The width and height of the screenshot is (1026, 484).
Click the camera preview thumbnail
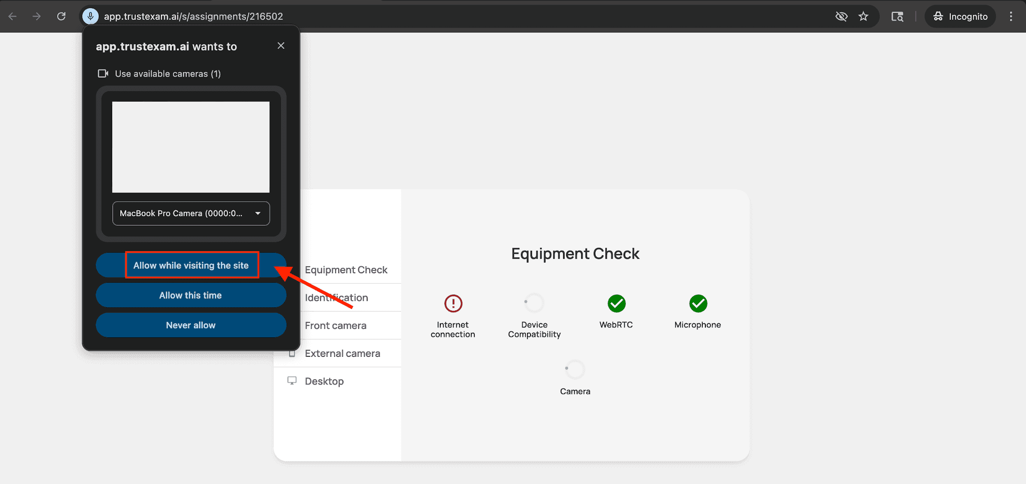point(191,147)
